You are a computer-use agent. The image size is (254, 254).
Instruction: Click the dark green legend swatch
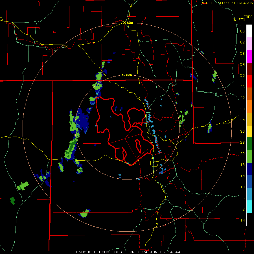[249, 144]
